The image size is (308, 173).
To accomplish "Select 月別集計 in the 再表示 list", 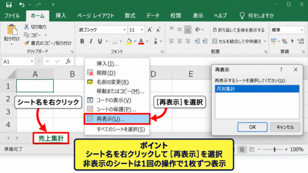I will coord(257,89).
